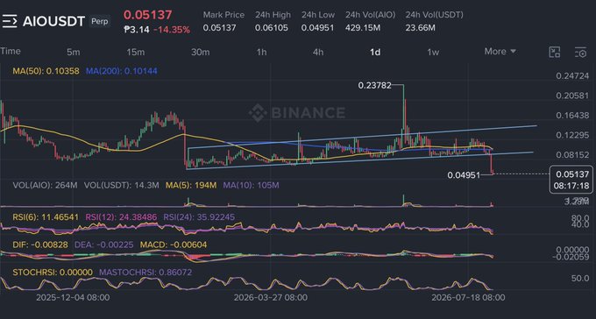This screenshot has height=319, width=596.
Task: Click the 2026-07-18 08:00 date label
Action: [468, 297]
